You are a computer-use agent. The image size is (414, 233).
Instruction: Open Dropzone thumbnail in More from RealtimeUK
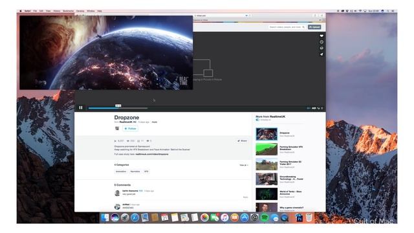point(267,134)
